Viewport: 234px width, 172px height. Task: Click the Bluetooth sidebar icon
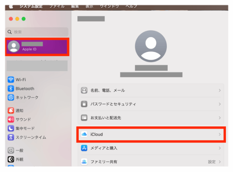[x=11, y=89]
